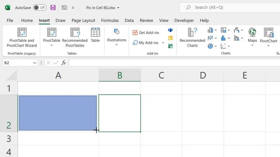Insert a Table from the ribbon
Image resolution: width=280 pixels, height=157 pixels.
tap(95, 35)
